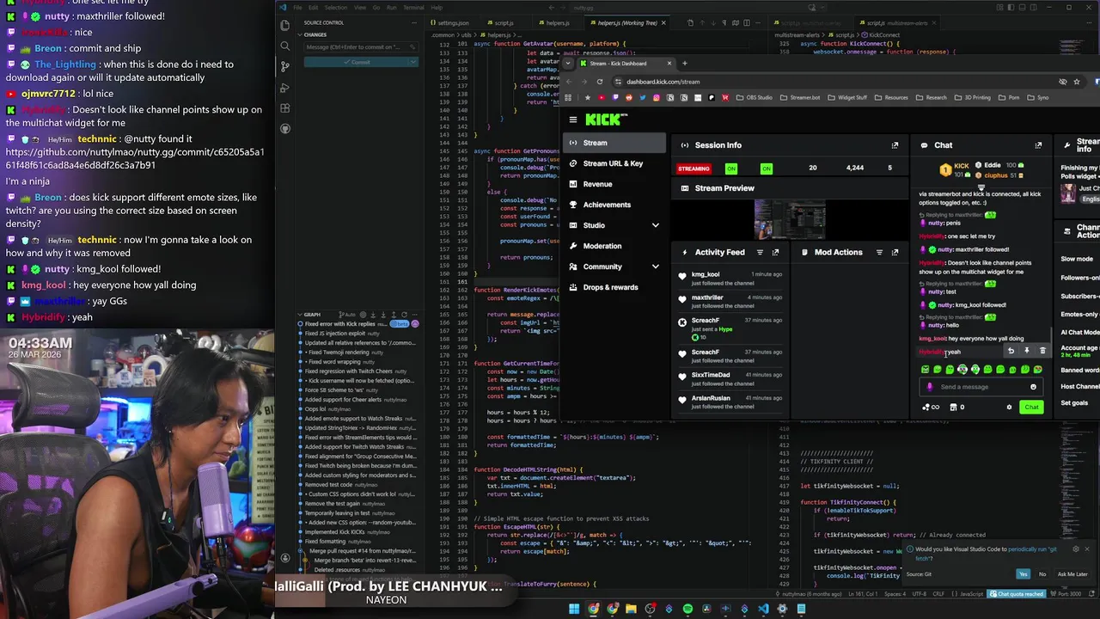Open OBS Studio bookmark folder
Image resolution: width=1100 pixels, height=619 pixels.
(755, 98)
